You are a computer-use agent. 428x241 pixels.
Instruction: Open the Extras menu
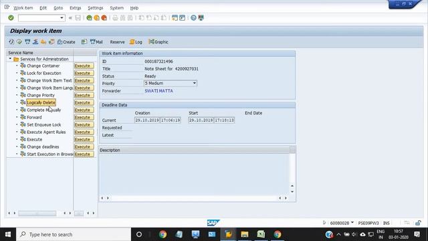(x=76, y=8)
